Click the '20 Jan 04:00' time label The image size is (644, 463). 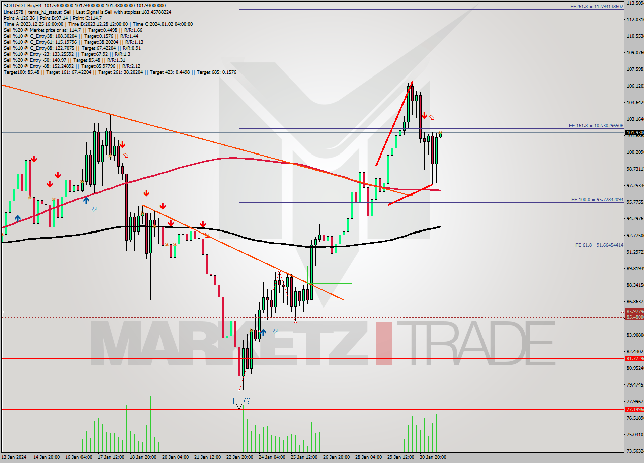(176, 457)
